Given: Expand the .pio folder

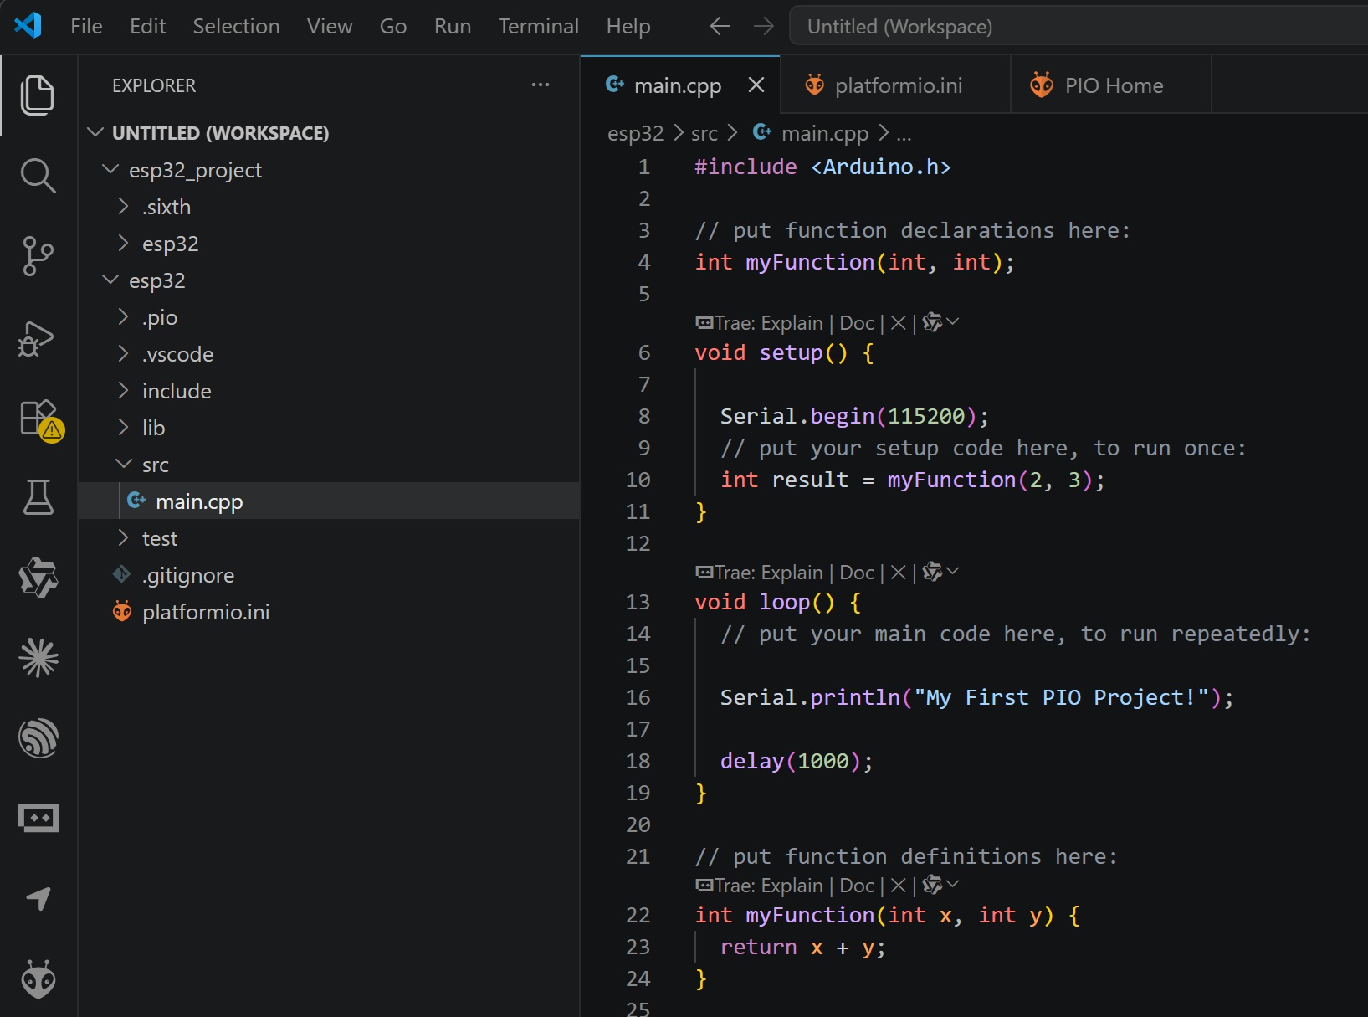Looking at the screenshot, I should pyautogui.click(x=124, y=317).
